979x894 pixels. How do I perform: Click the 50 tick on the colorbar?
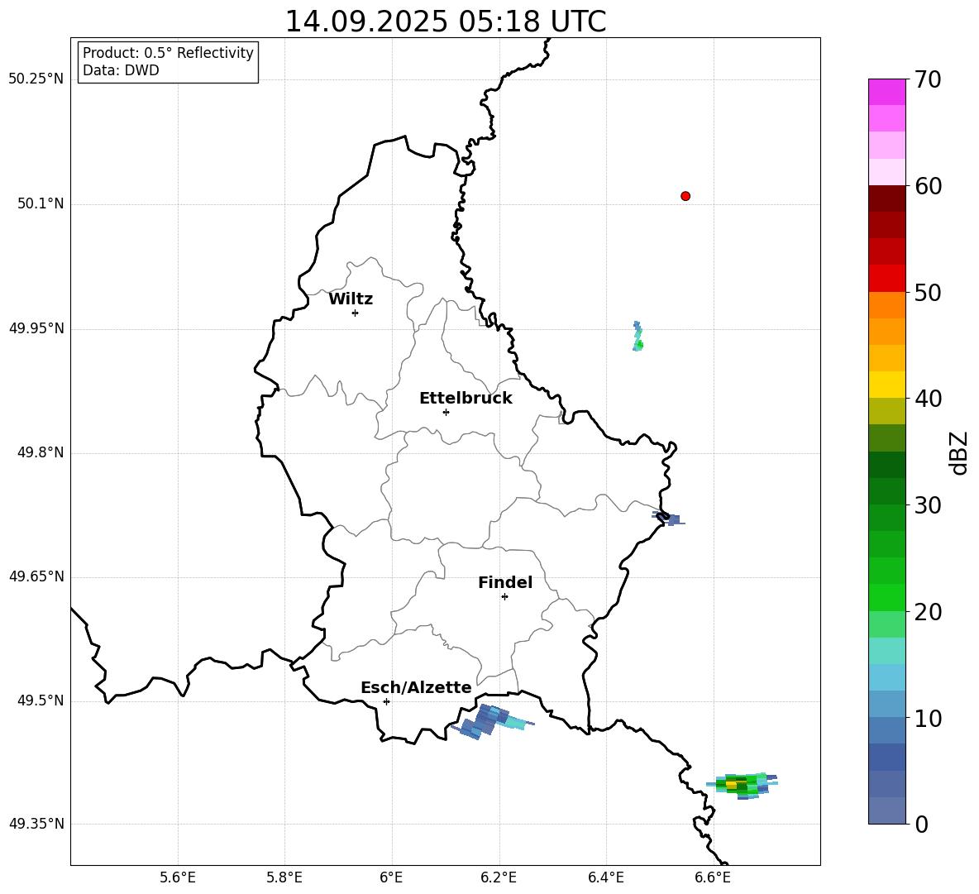[x=928, y=292]
